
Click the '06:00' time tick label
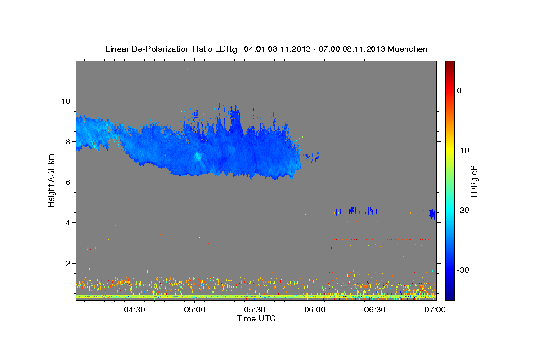[x=315, y=310]
